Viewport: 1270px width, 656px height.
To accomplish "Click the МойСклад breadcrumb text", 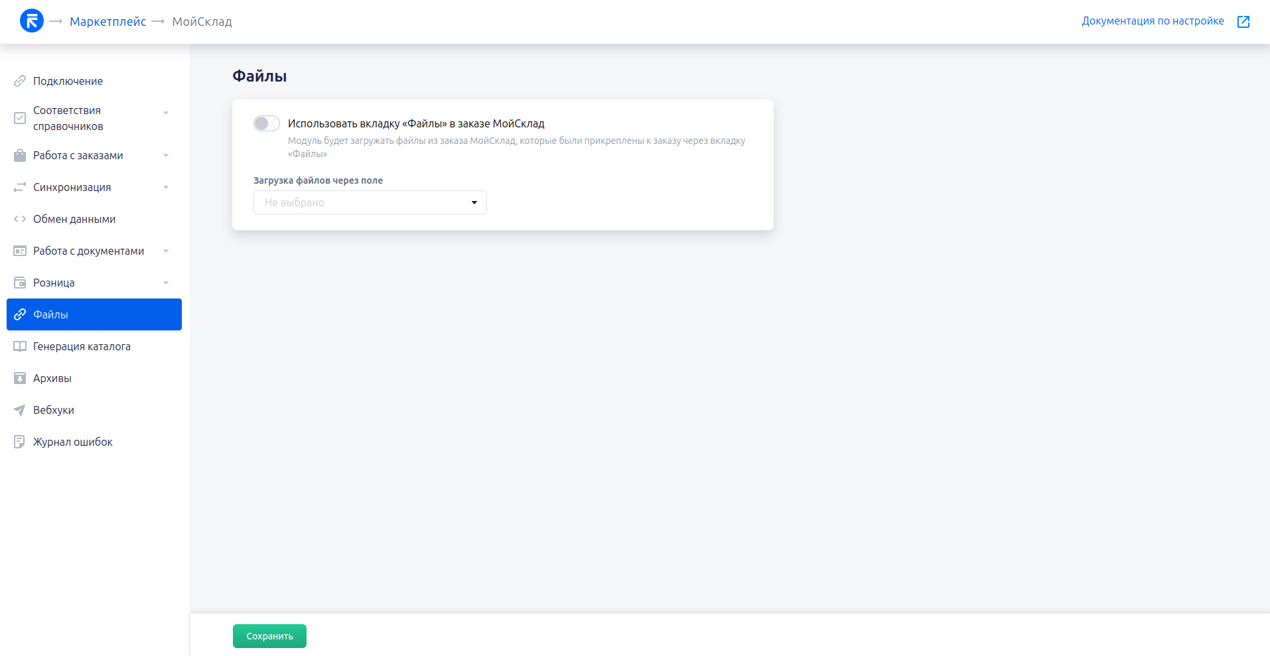I will [x=202, y=22].
